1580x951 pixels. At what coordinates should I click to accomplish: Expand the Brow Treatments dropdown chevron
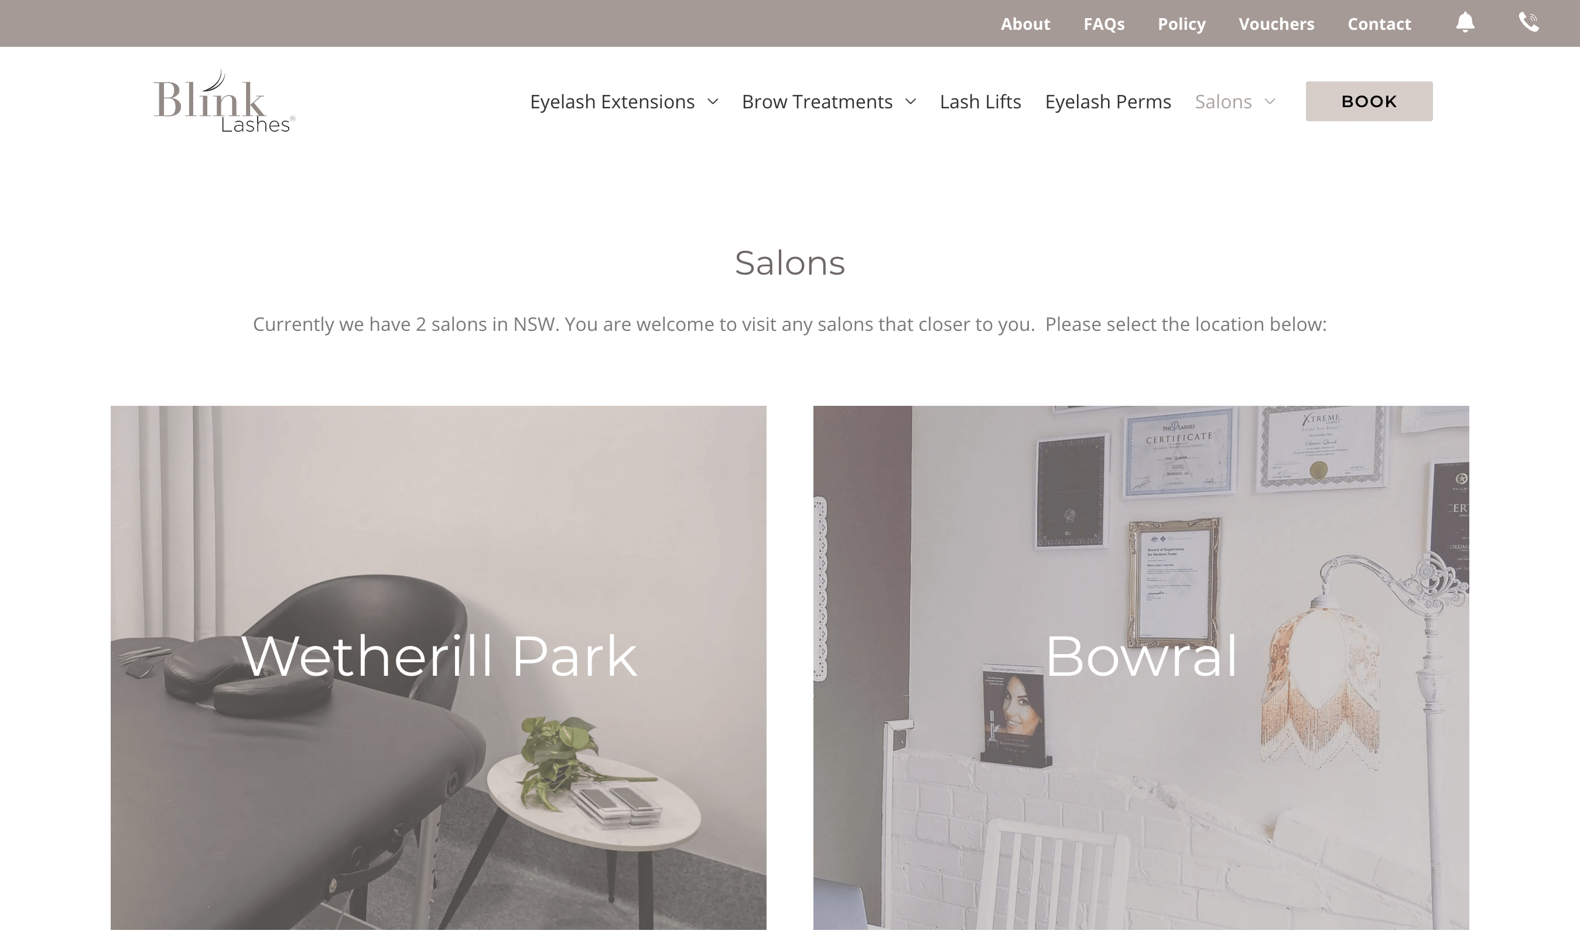pyautogui.click(x=911, y=101)
